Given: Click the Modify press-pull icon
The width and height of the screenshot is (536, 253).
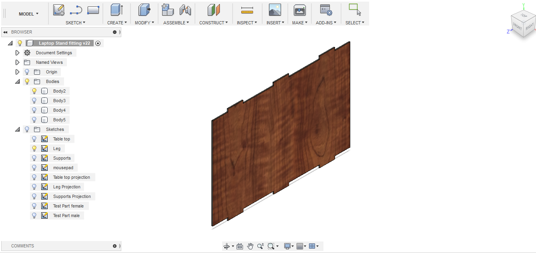Looking at the screenshot, I should (144, 10).
